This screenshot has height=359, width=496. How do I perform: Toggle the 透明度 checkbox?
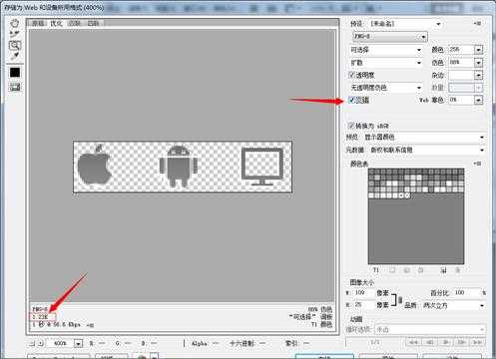pos(351,75)
